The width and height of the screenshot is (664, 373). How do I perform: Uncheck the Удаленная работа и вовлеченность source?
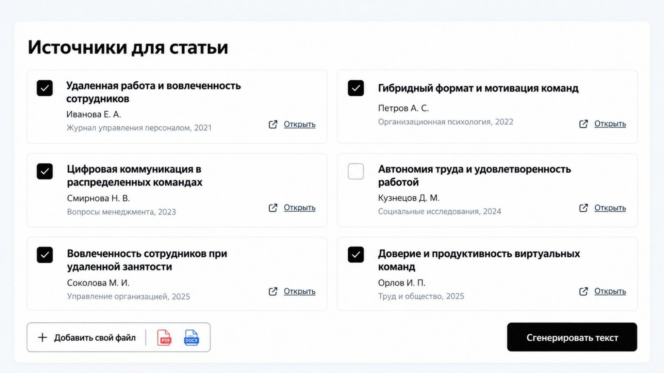click(x=45, y=88)
